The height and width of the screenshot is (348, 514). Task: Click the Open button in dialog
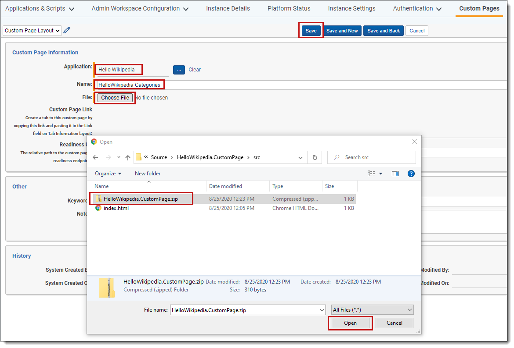[350, 323]
